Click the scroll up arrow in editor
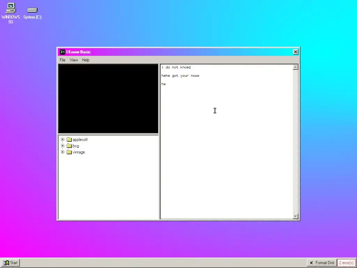Viewport: 357px width, 268px height. coord(296,67)
